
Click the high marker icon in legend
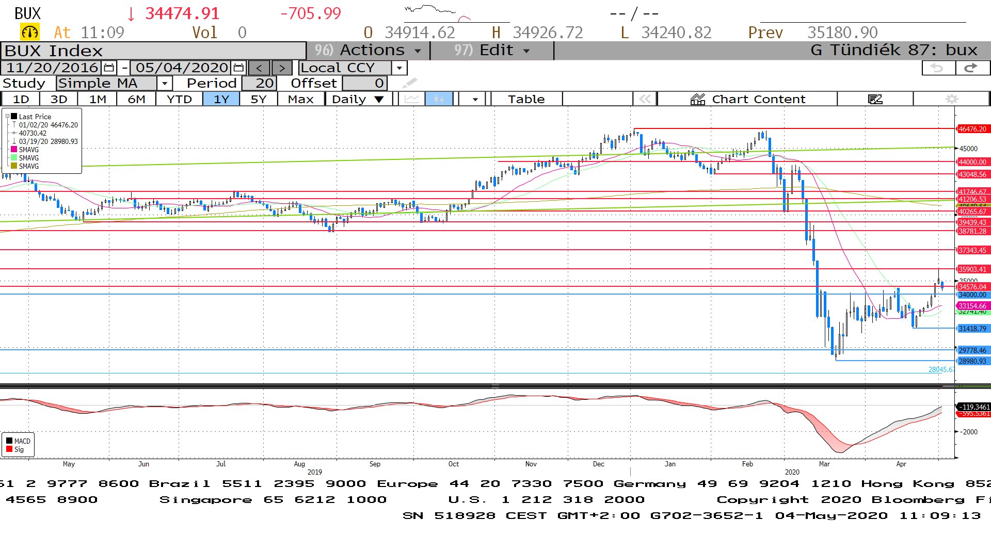click(x=14, y=125)
